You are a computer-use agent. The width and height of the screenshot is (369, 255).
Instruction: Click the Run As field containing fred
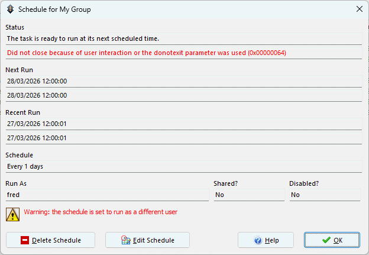click(x=107, y=195)
